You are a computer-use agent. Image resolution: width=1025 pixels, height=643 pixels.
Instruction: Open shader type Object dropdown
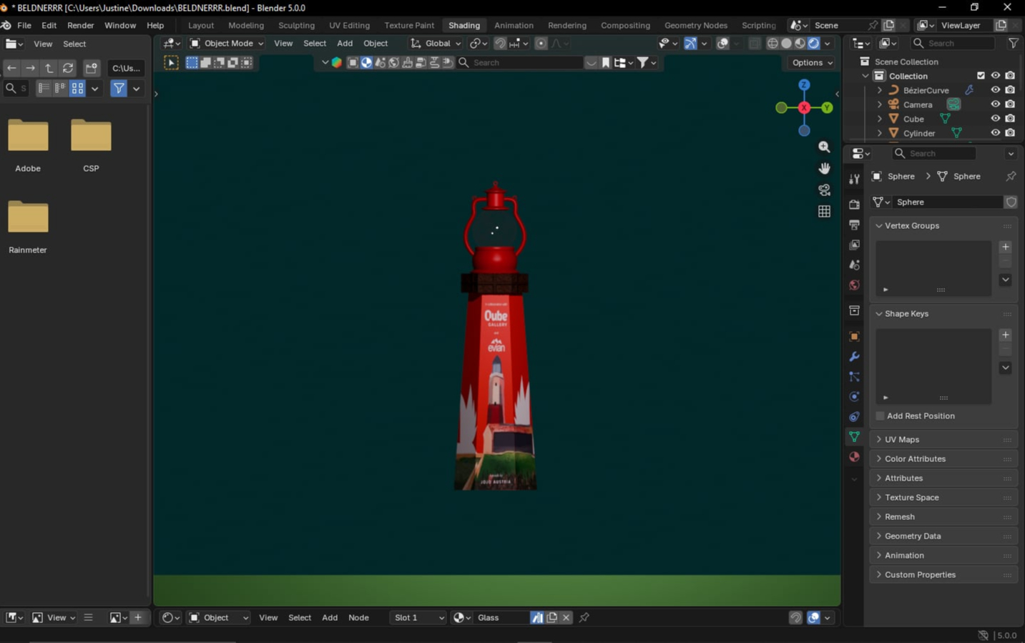click(x=218, y=617)
